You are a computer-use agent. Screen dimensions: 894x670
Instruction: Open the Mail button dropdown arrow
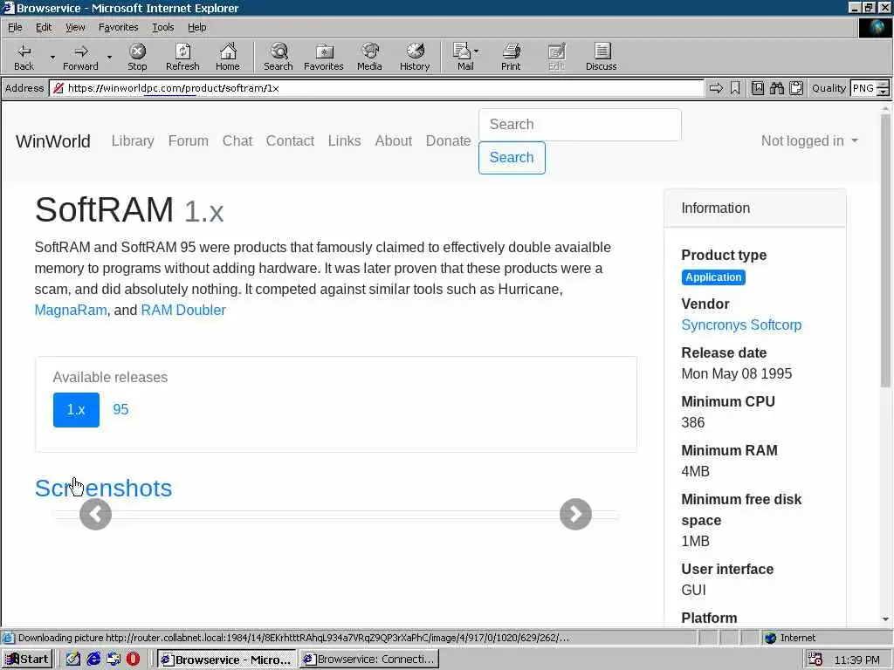tap(476, 51)
